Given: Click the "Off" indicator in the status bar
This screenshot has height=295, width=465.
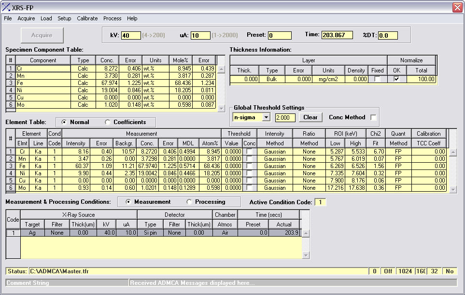Looking at the screenshot, I should [x=387, y=271].
